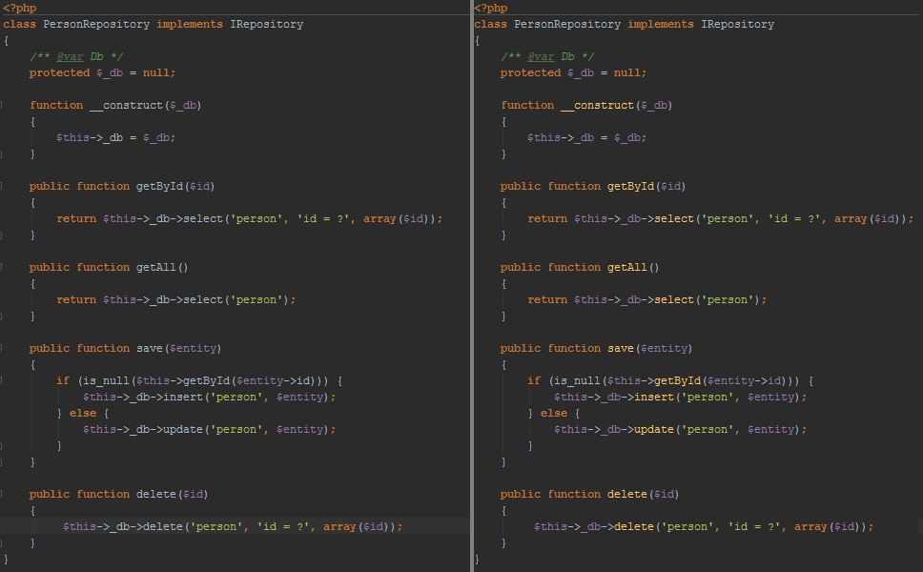923x572 pixels.
Task: Click the implements keyword in left pane
Action: coord(190,24)
